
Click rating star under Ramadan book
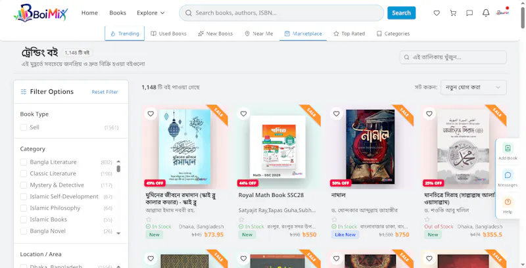click(149, 219)
